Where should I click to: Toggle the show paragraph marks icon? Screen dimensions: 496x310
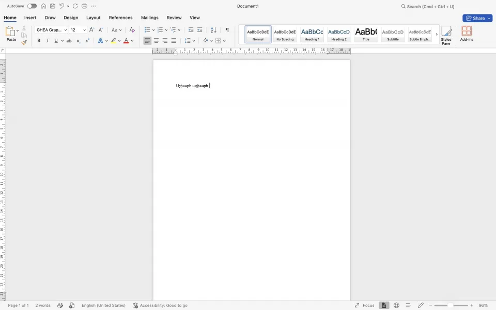pyautogui.click(x=227, y=30)
